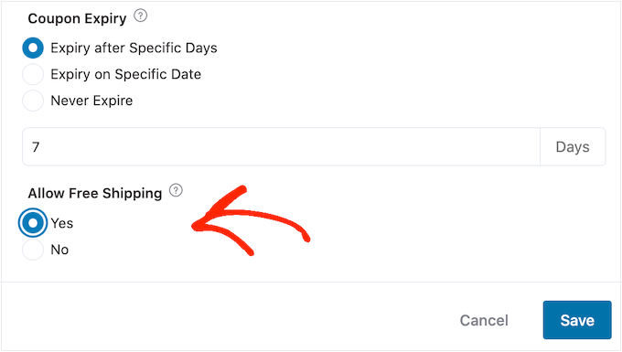Click the 'Expiry after Specific Days' label text
The width and height of the screenshot is (622, 352).
coord(134,48)
